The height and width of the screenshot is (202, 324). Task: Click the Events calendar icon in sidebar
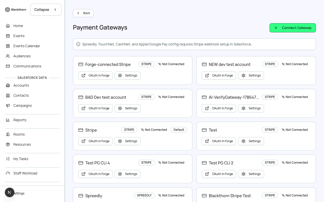[8, 36]
